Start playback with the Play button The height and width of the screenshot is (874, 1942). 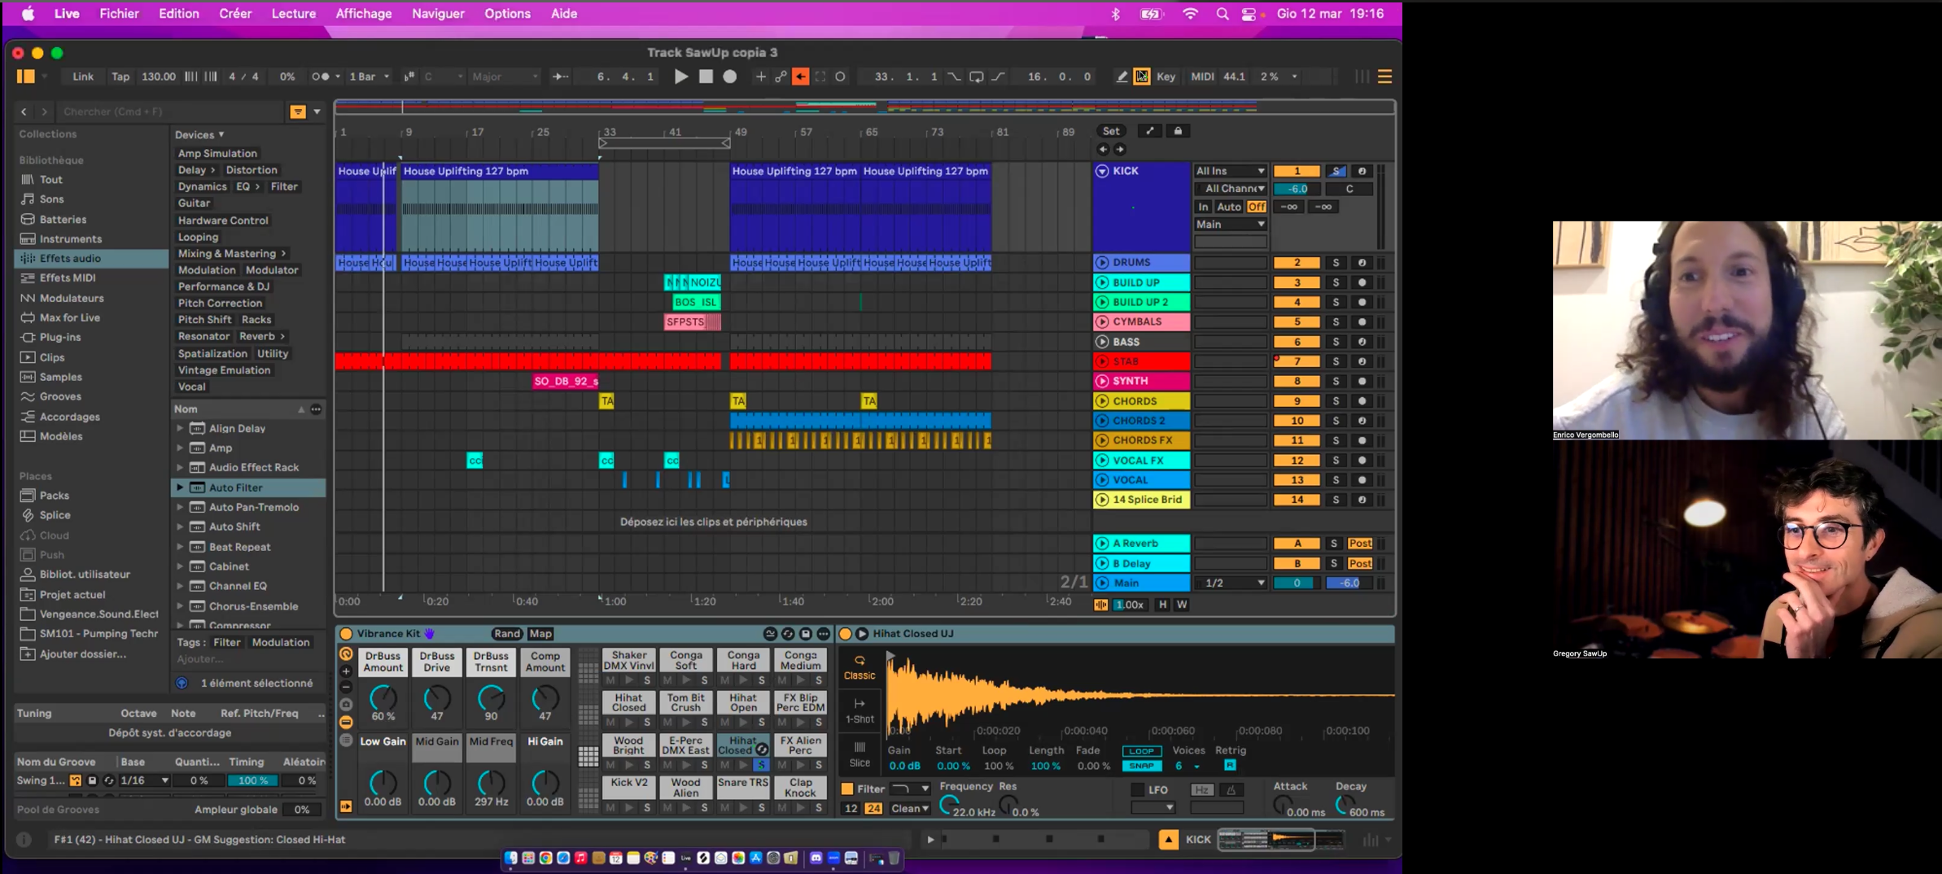pos(681,76)
